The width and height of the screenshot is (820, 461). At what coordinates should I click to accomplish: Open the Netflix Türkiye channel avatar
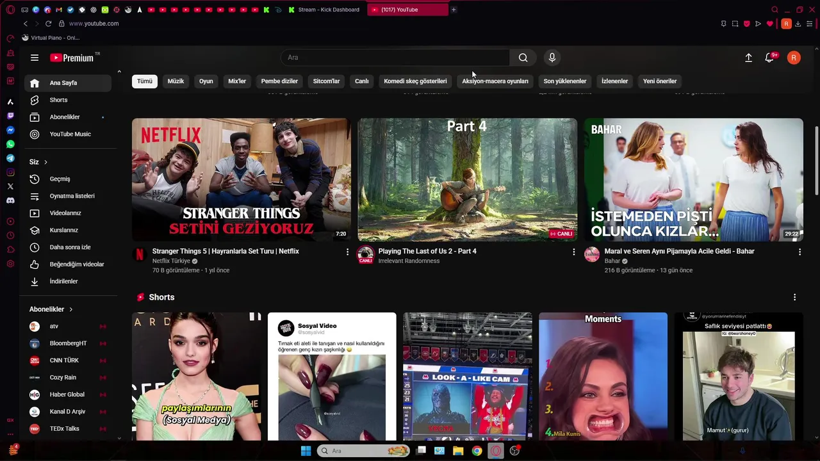pos(140,254)
